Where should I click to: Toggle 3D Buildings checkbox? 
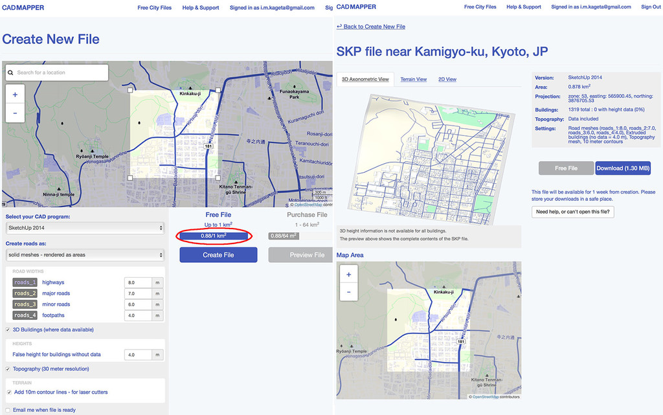point(8,330)
